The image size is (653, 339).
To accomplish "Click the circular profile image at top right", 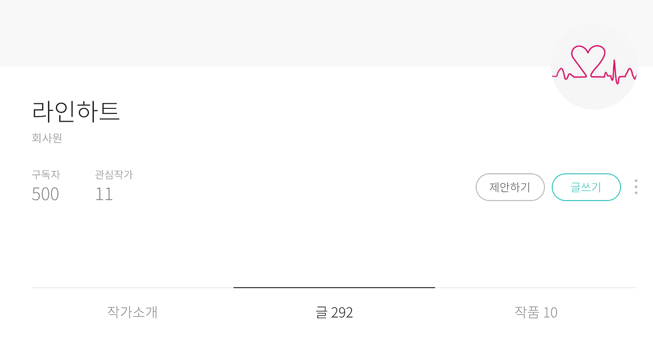I will point(594,65).
